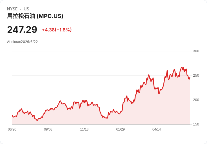
Task: Click the 200 price axis label
Action: tap(196, 100)
